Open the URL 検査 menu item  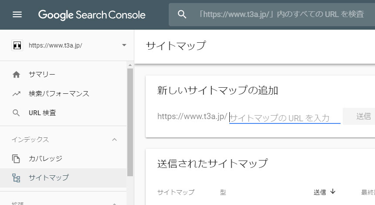(42, 113)
